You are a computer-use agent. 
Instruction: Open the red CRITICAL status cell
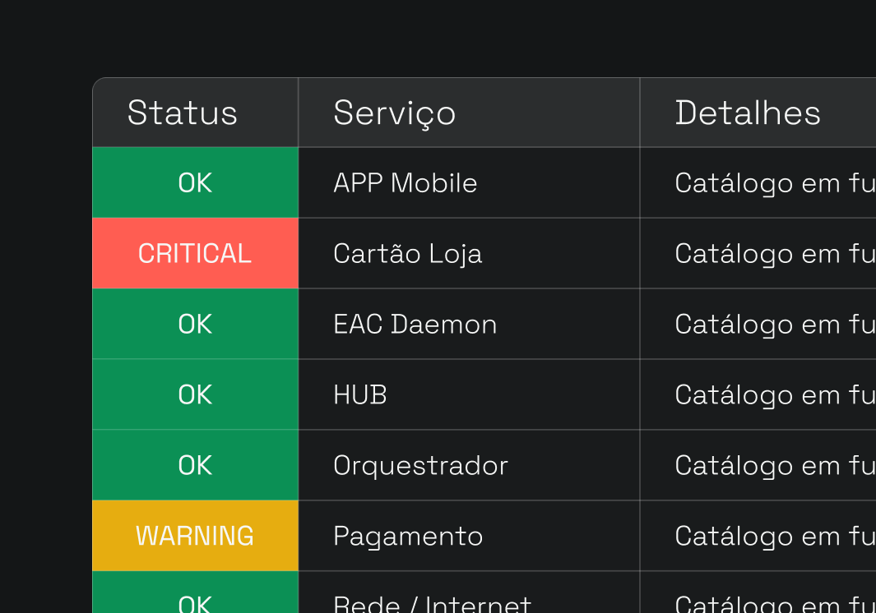click(195, 253)
